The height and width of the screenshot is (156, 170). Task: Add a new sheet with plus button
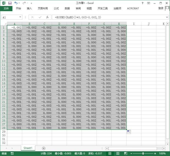pos(44,148)
